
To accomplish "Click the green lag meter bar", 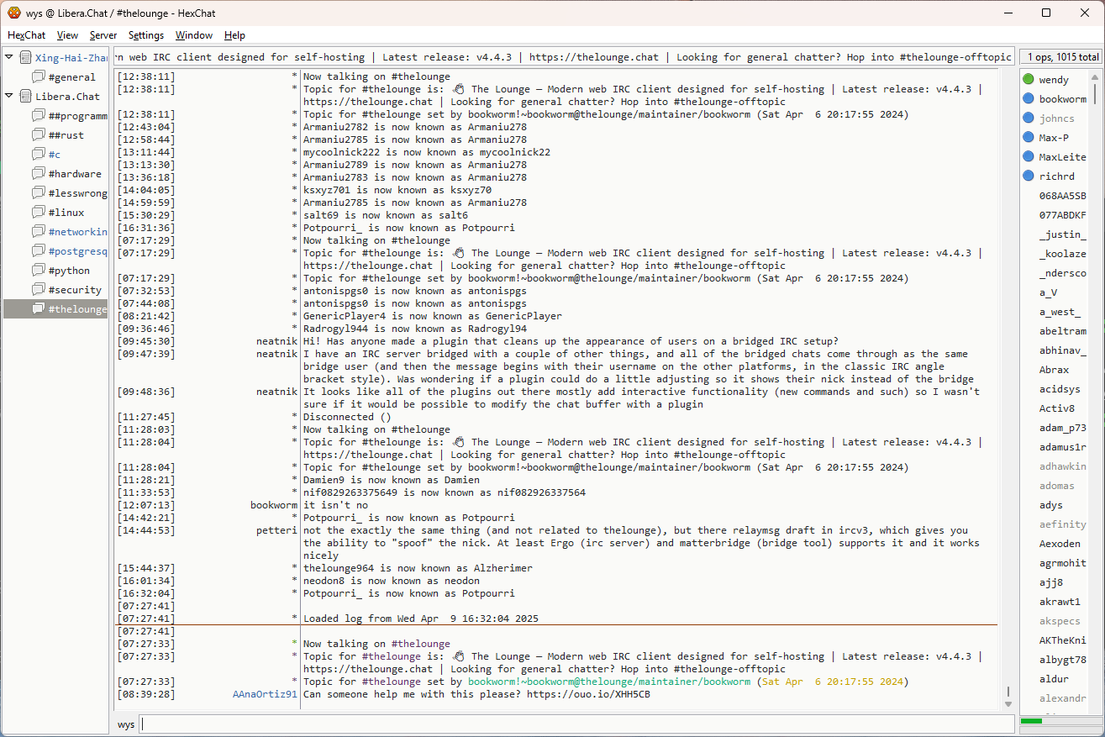I will click(x=1031, y=721).
